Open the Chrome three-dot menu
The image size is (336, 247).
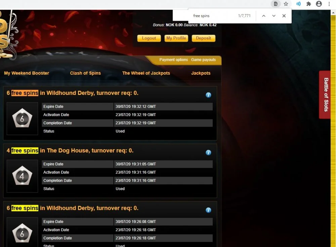pyautogui.click(x=329, y=4)
